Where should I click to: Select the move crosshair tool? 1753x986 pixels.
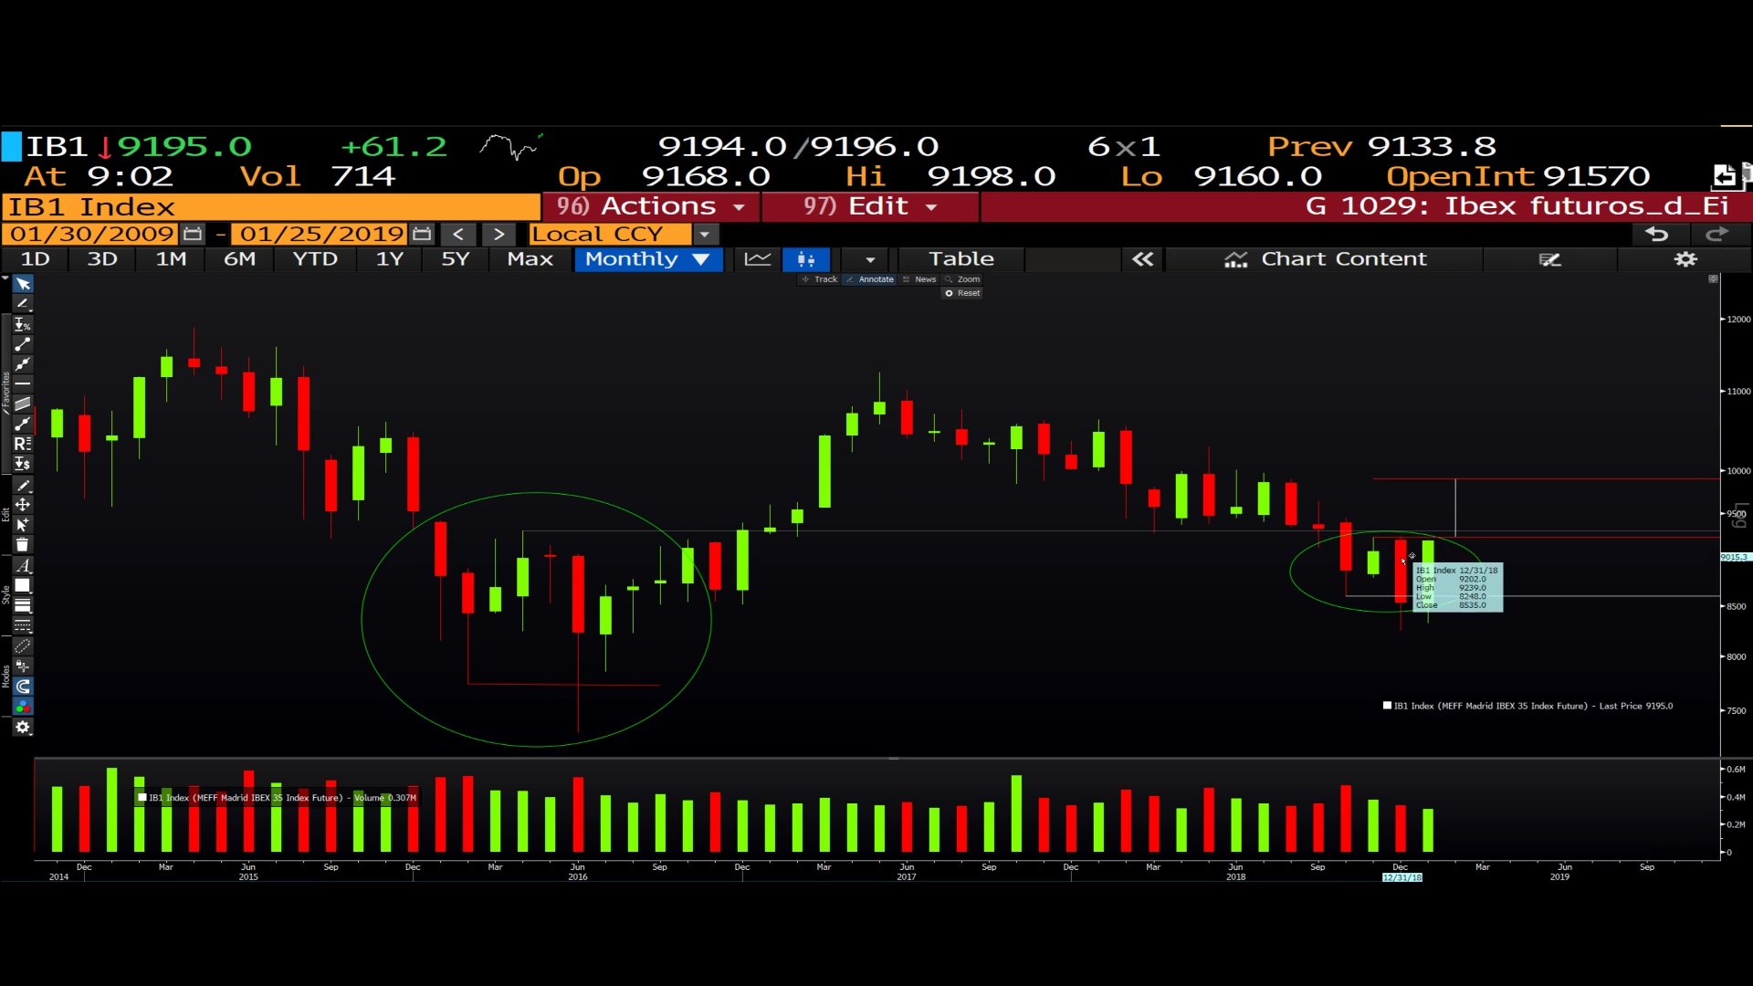click(23, 505)
